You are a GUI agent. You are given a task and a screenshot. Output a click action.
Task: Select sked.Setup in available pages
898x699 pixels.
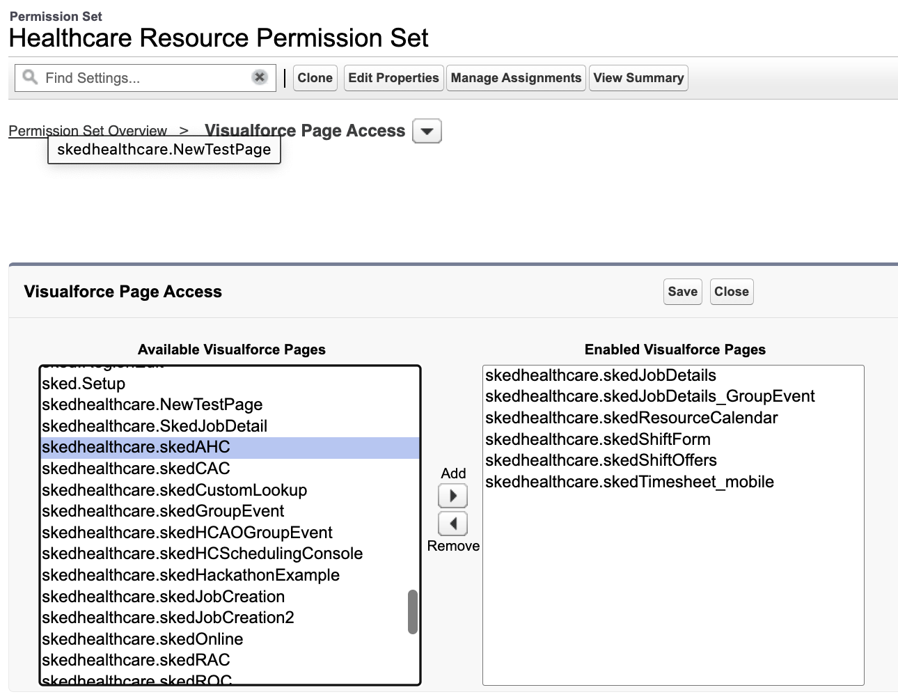pyautogui.click(x=230, y=384)
